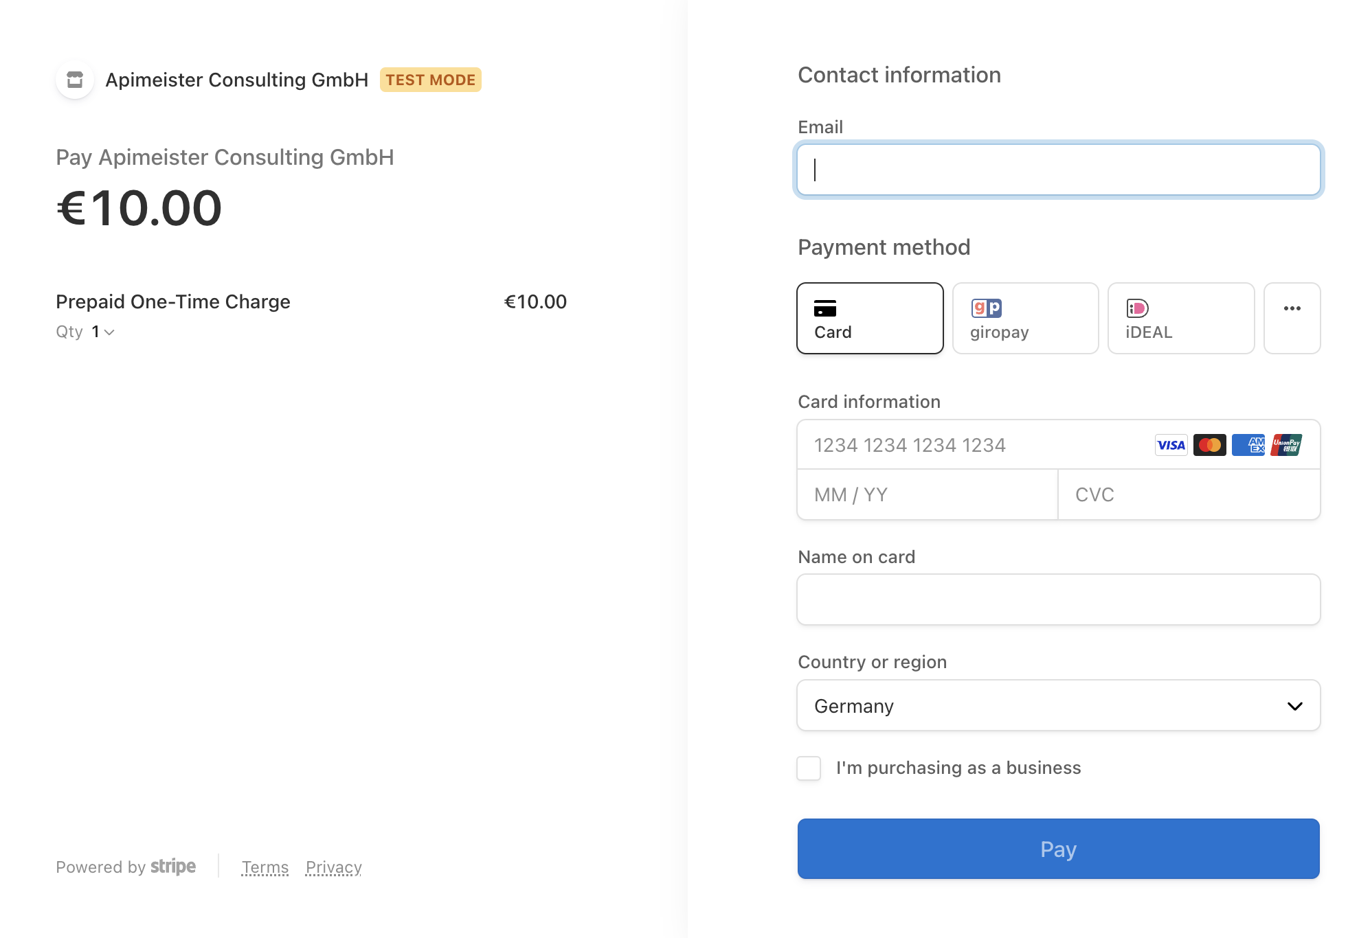1370x938 pixels.
Task: Click the Apimeister Consulting GmbH merchant name
Action: pyautogui.click(x=237, y=80)
